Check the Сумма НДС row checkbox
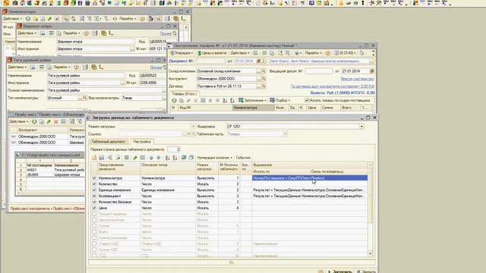Viewport: 486px width, 273px height. pyautogui.click(x=94, y=249)
